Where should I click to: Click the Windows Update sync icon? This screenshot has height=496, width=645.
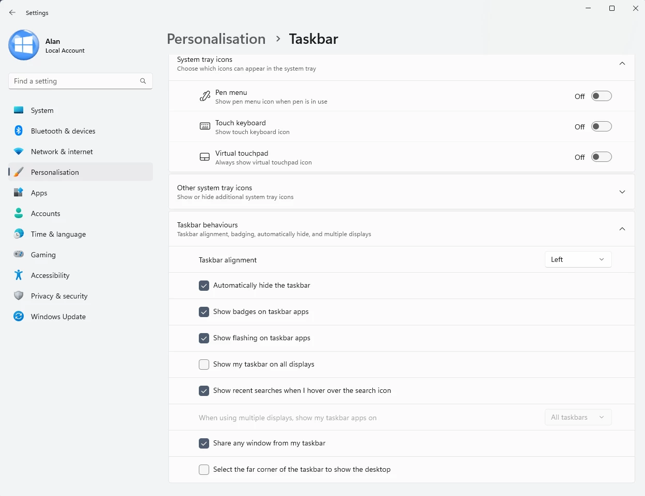click(19, 317)
